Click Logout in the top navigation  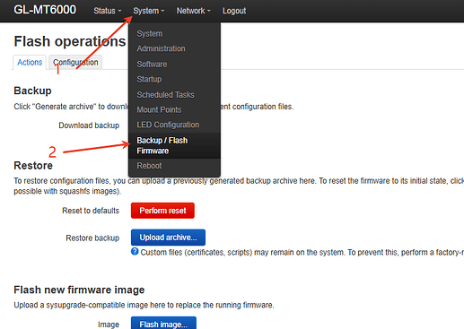click(234, 11)
